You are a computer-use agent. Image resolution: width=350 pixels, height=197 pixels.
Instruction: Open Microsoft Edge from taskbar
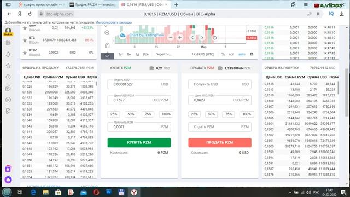tap(33, 192)
